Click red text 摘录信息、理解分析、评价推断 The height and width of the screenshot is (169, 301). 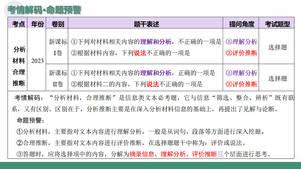click(173, 154)
